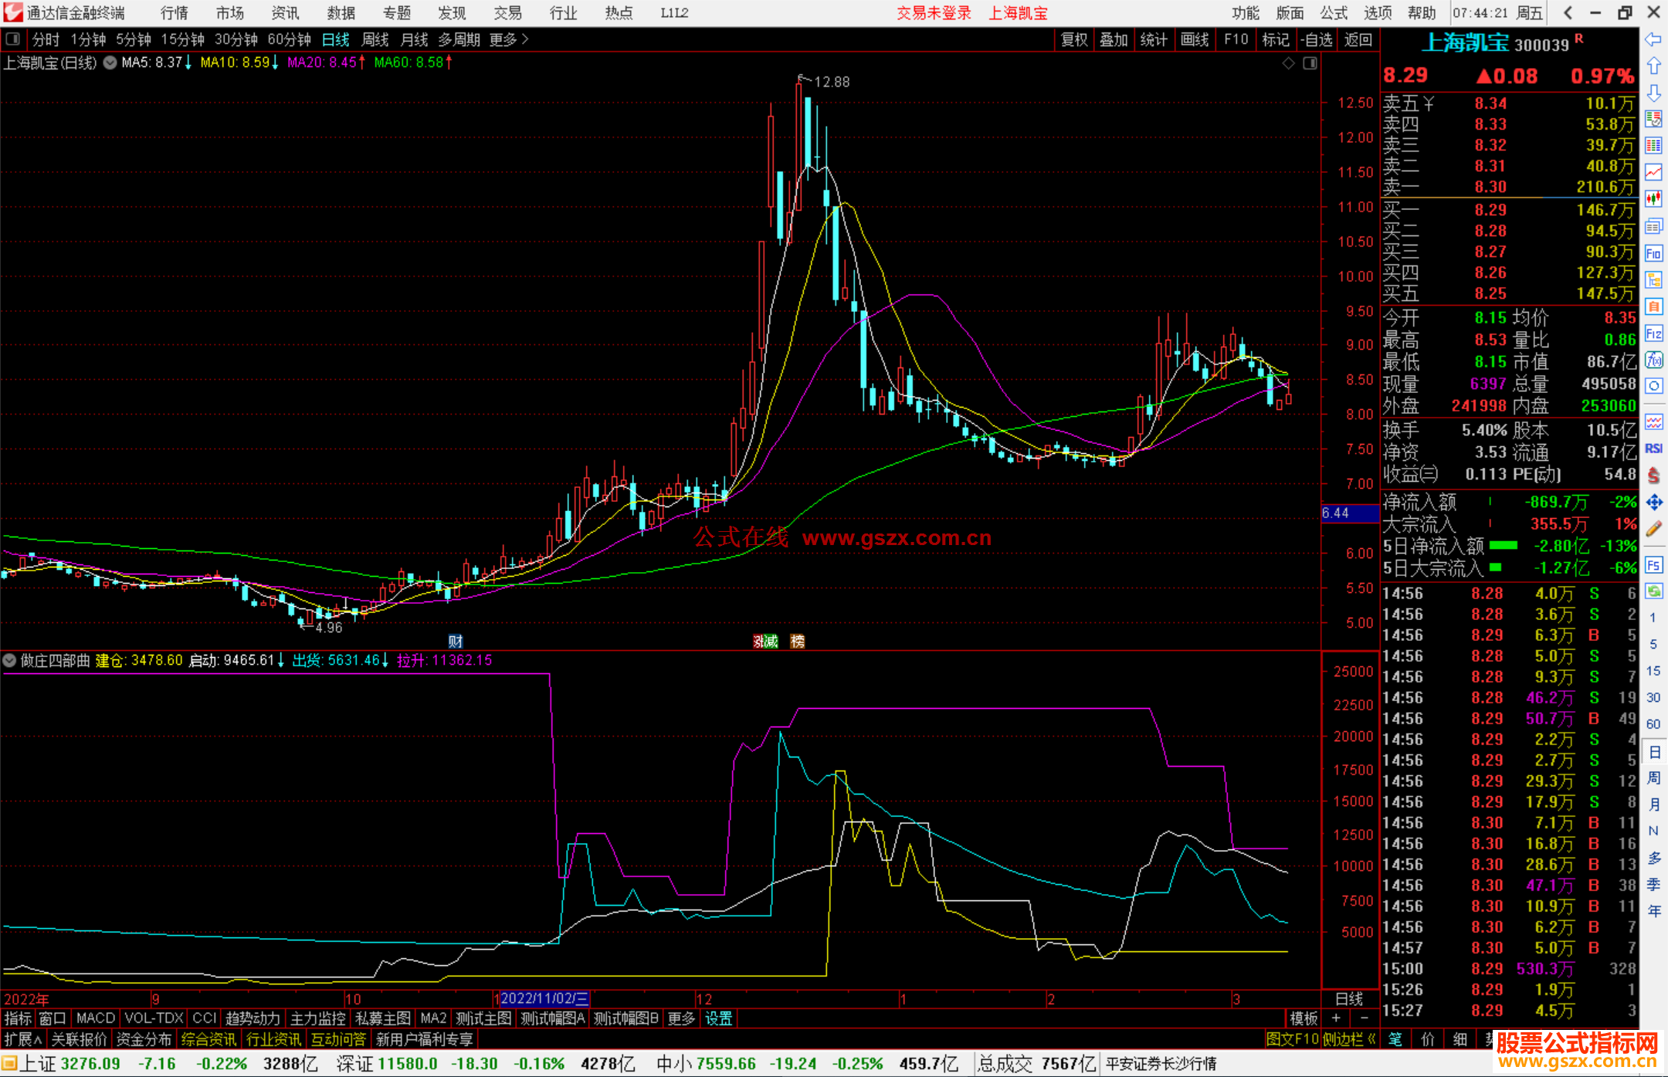
Task: Switch to 60分钟 period
Action: pyautogui.click(x=289, y=39)
